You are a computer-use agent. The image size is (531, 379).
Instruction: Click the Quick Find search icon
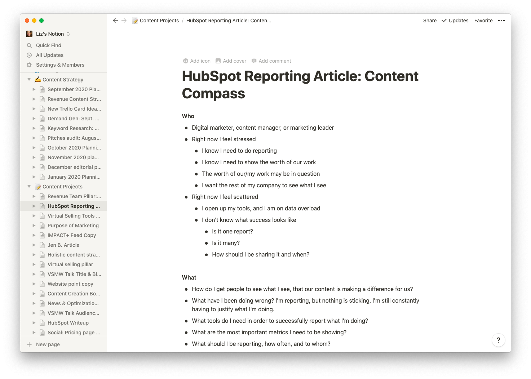pyautogui.click(x=29, y=45)
